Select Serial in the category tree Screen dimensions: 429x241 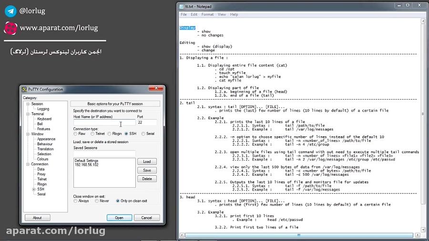tap(41, 194)
